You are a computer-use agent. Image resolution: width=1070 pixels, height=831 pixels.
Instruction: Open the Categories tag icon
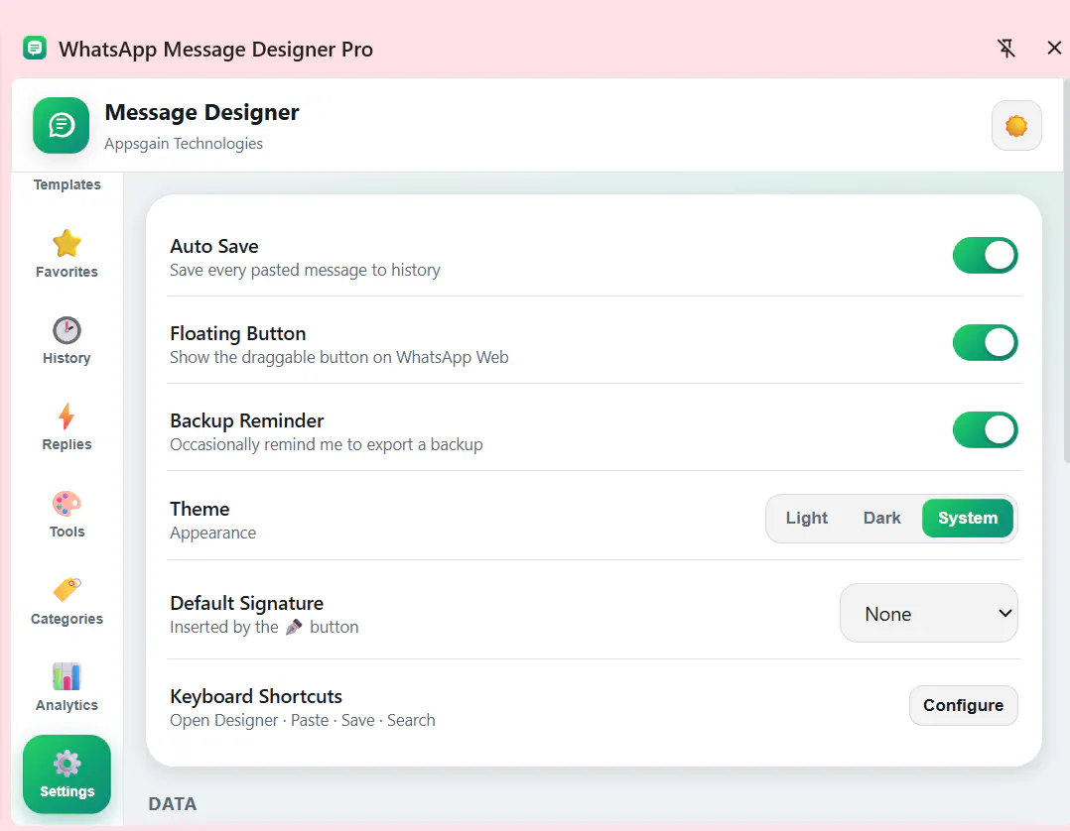[x=67, y=590]
